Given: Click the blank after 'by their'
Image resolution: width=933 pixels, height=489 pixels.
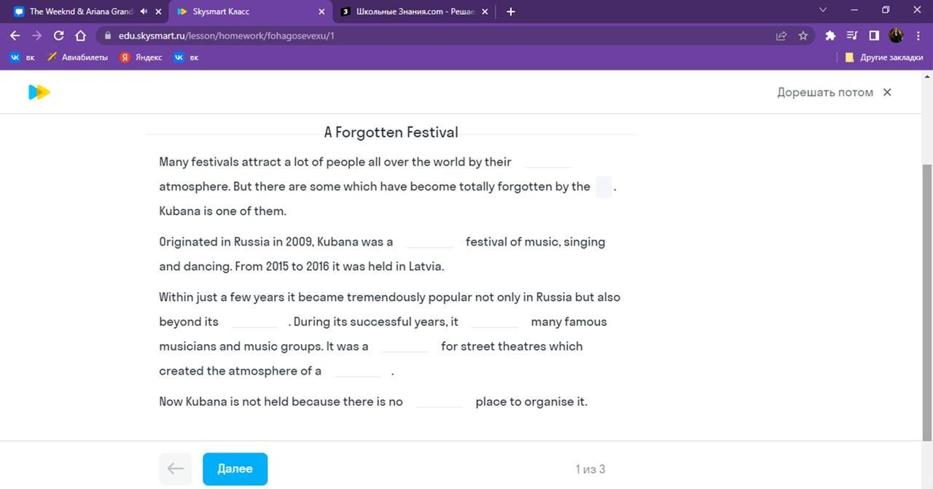Looking at the screenshot, I should click(x=547, y=162).
